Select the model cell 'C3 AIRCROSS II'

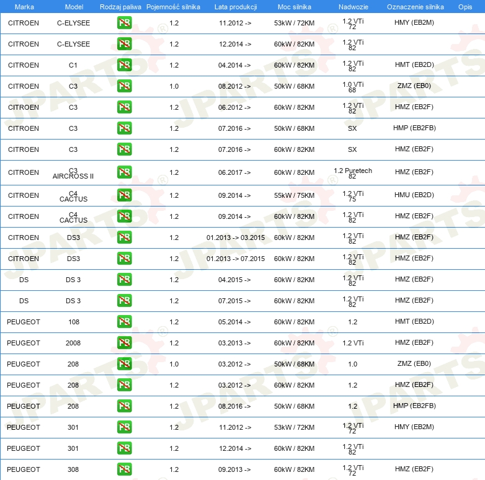coord(73,173)
